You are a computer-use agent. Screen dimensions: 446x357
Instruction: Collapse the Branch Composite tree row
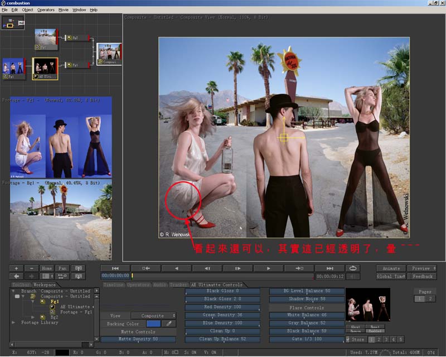13,291
